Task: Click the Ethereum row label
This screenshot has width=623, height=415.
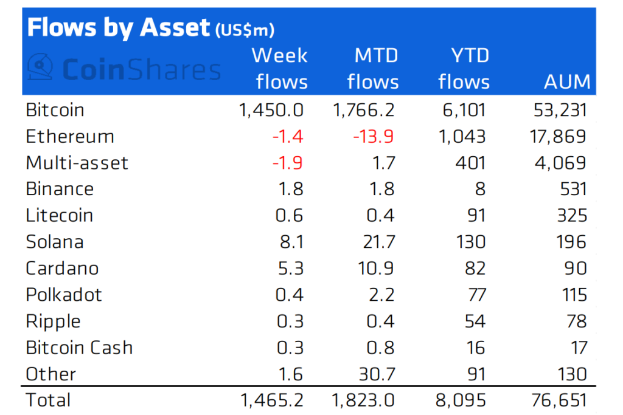Action: [x=70, y=137]
